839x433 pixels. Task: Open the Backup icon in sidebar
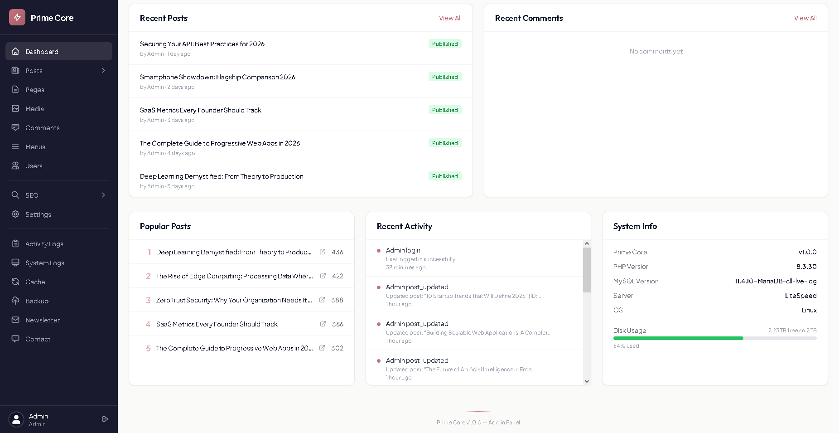point(16,301)
